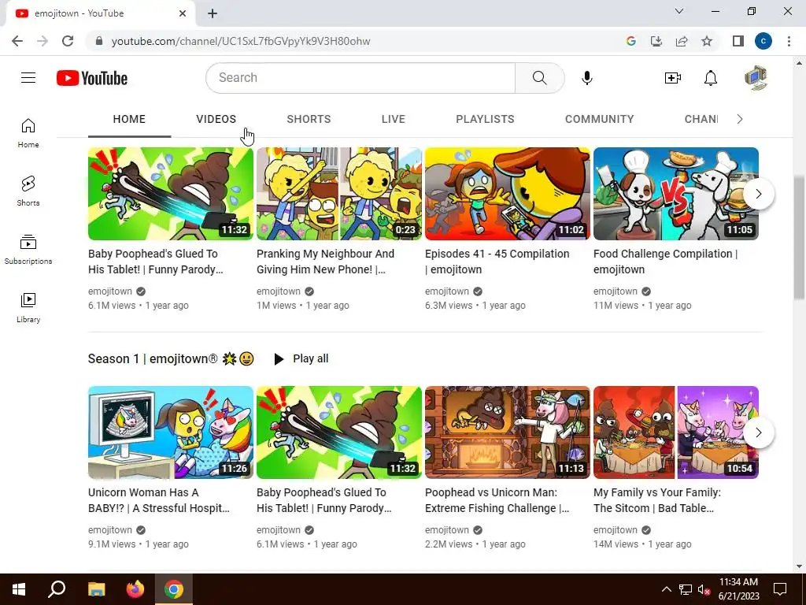This screenshot has width=806, height=605.
Task: Open a new browser tab
Action: (x=213, y=13)
